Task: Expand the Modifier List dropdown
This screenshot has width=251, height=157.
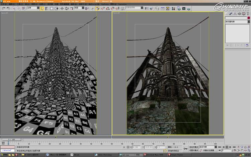Action: tap(237, 22)
